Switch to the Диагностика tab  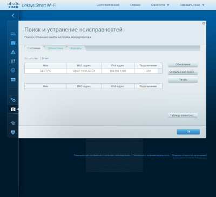(55, 48)
